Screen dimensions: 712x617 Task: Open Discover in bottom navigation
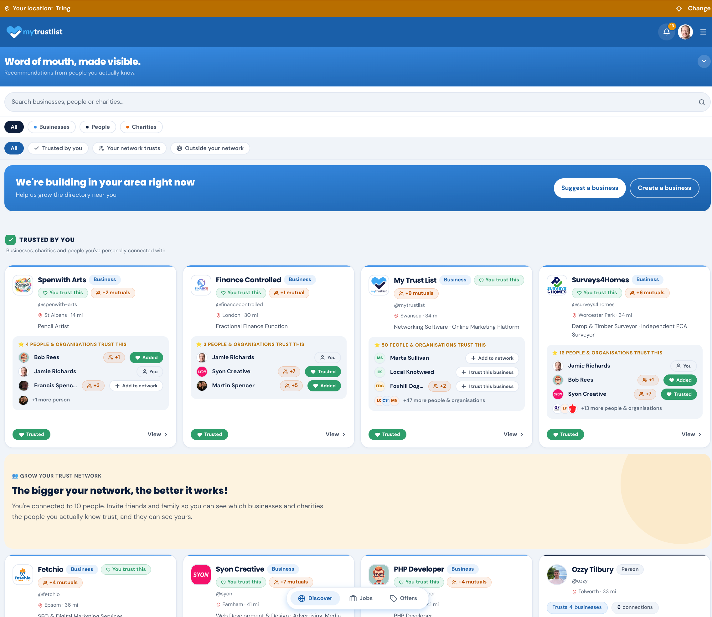(315, 599)
